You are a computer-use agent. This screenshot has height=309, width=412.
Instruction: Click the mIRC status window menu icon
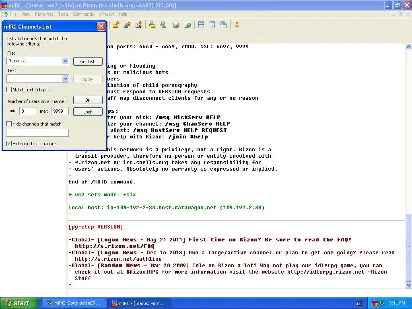click(x=4, y=14)
